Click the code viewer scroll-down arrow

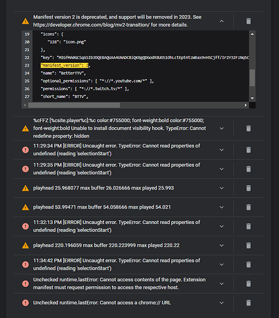click(252, 98)
